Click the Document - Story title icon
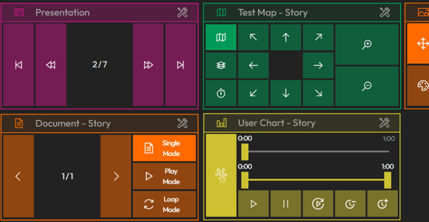429x222 pixels. (19, 123)
